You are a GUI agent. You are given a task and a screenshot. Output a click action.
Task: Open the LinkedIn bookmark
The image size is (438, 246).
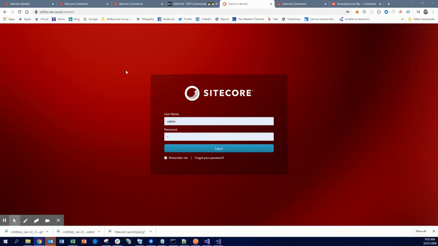[x=204, y=19]
